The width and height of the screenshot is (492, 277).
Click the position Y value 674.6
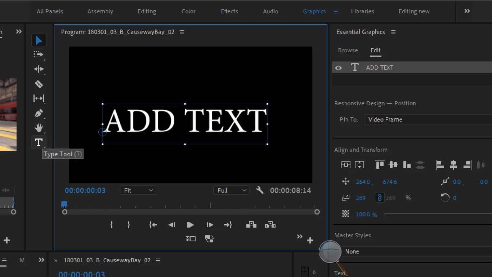[390, 182]
